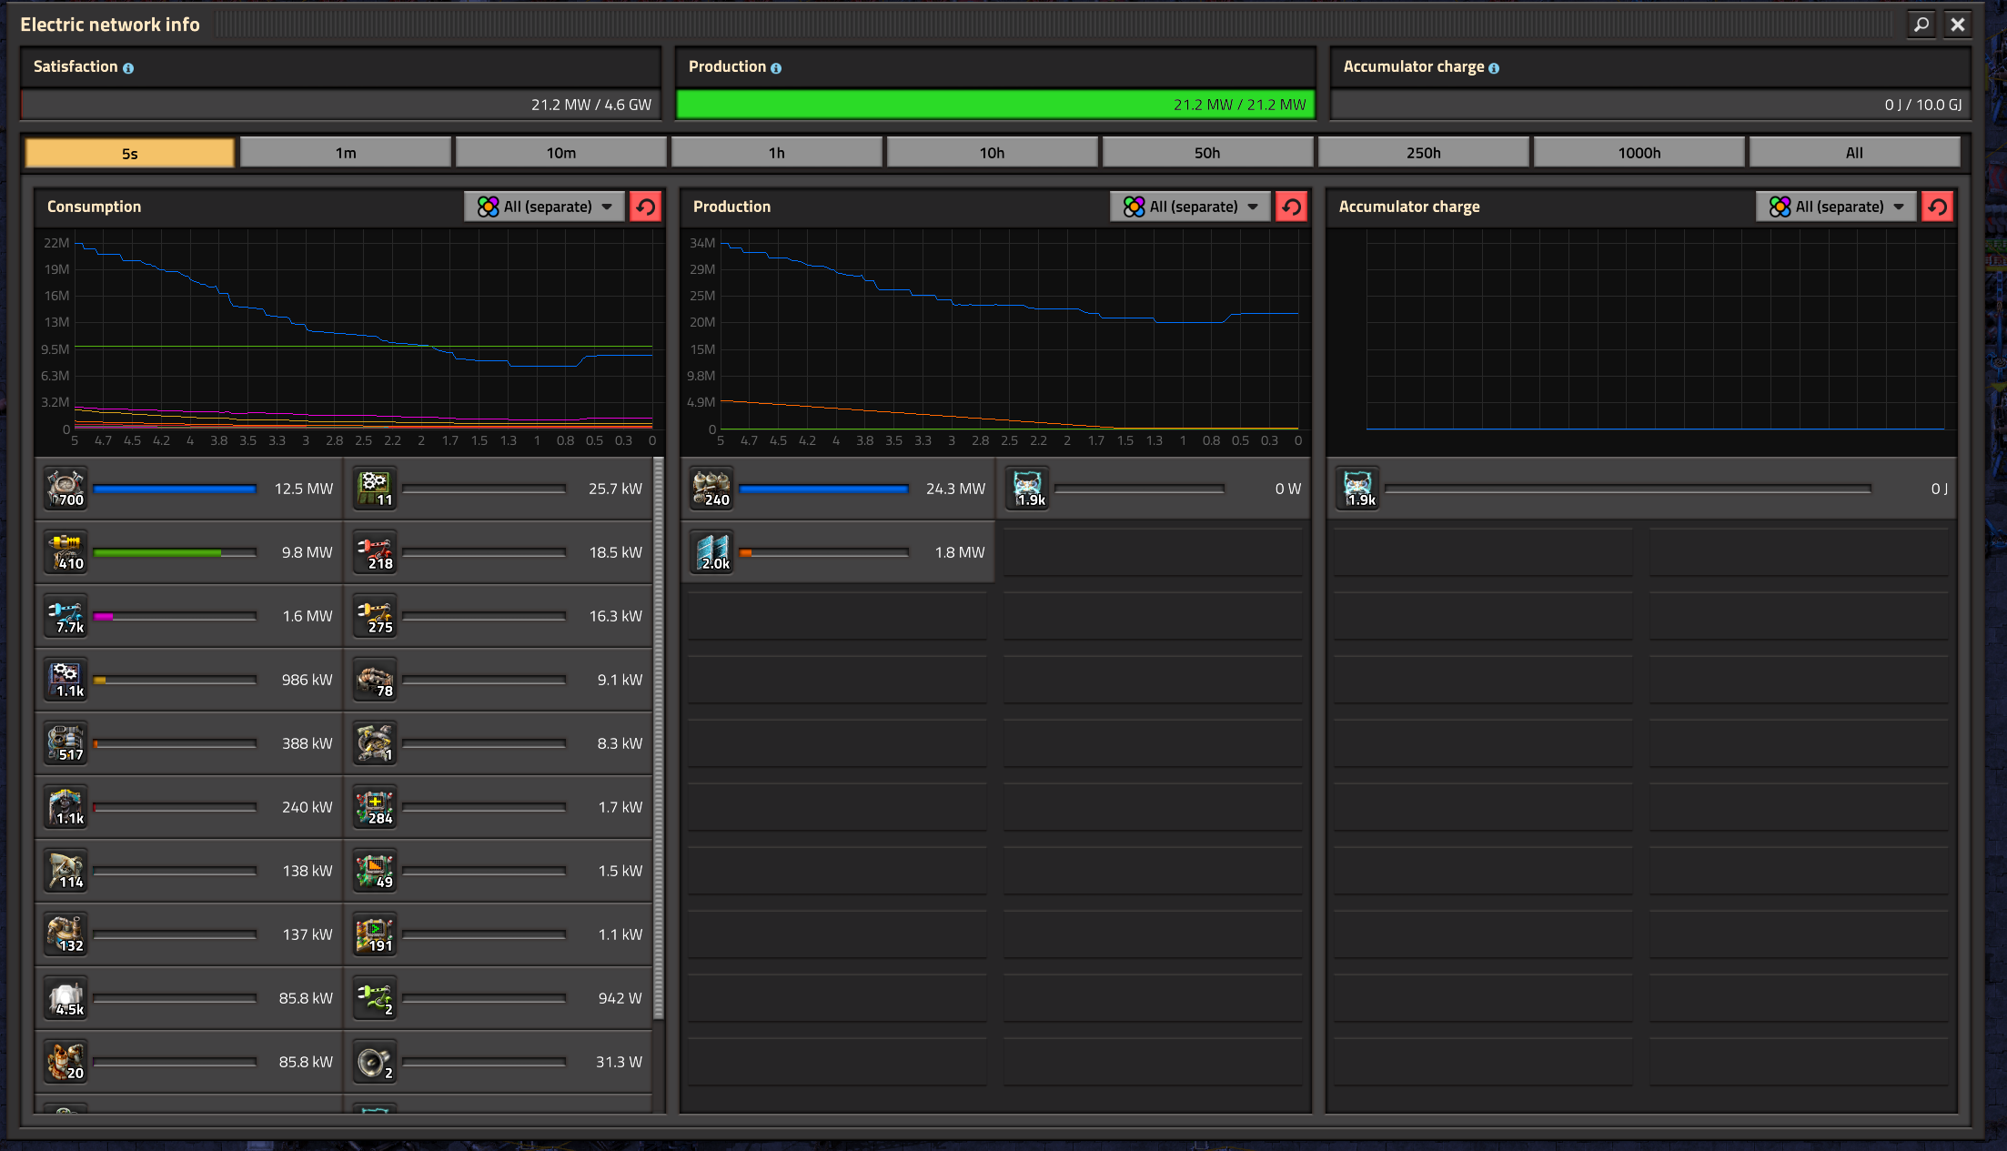Click the 986 kW consumption value

pos(308,680)
